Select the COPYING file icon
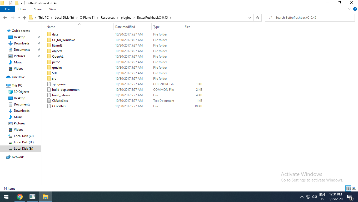The height and width of the screenshot is (202, 358). tap(49, 106)
